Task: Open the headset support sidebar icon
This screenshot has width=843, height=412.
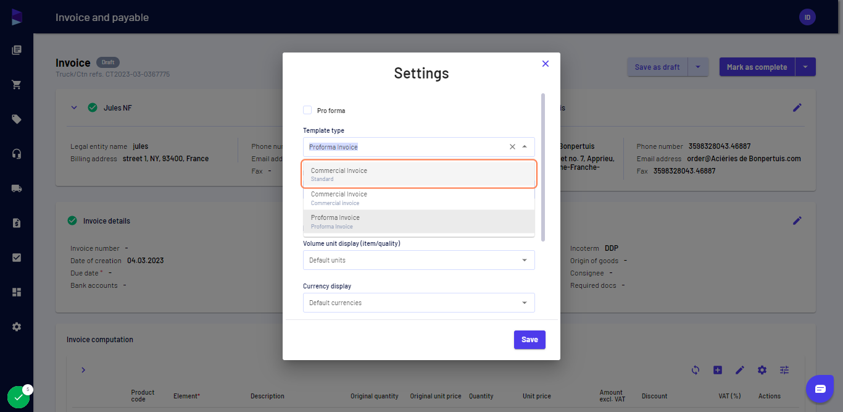Action: 17,154
